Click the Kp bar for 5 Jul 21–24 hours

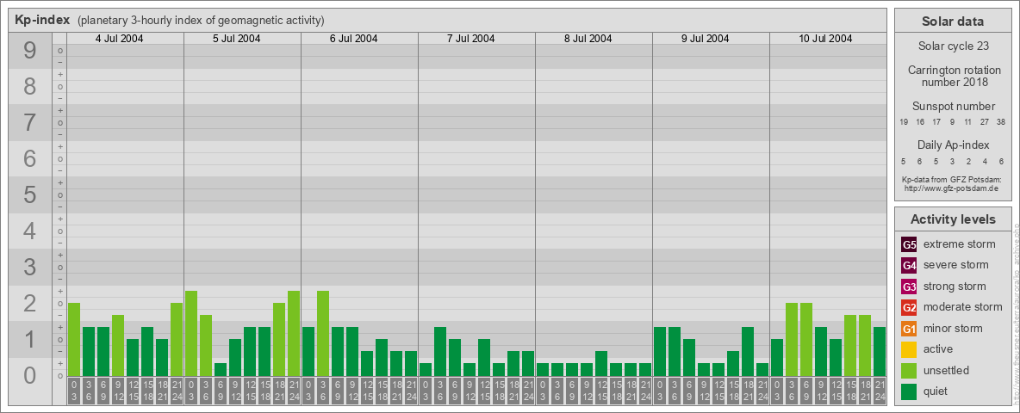pyautogui.click(x=294, y=333)
